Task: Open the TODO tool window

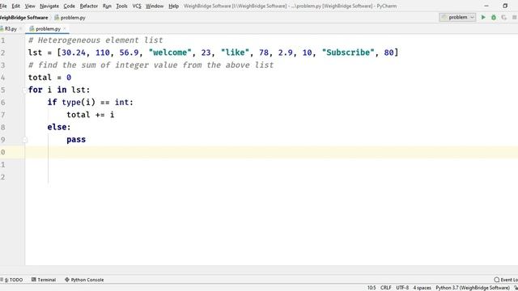Action: (11, 280)
